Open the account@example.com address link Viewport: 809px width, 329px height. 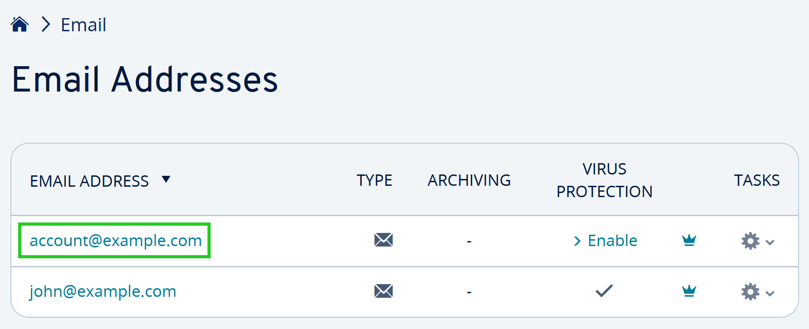[x=116, y=240]
